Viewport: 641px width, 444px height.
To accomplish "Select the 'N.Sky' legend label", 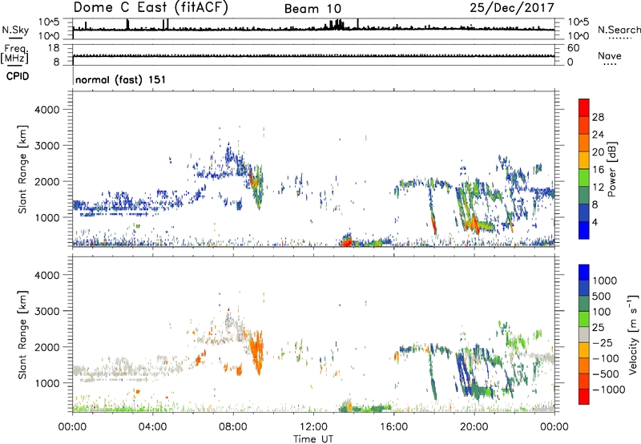I will (15, 30).
